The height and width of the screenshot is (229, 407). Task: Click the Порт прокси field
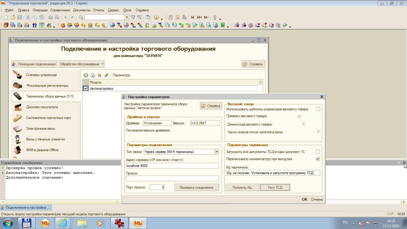click(x=157, y=187)
